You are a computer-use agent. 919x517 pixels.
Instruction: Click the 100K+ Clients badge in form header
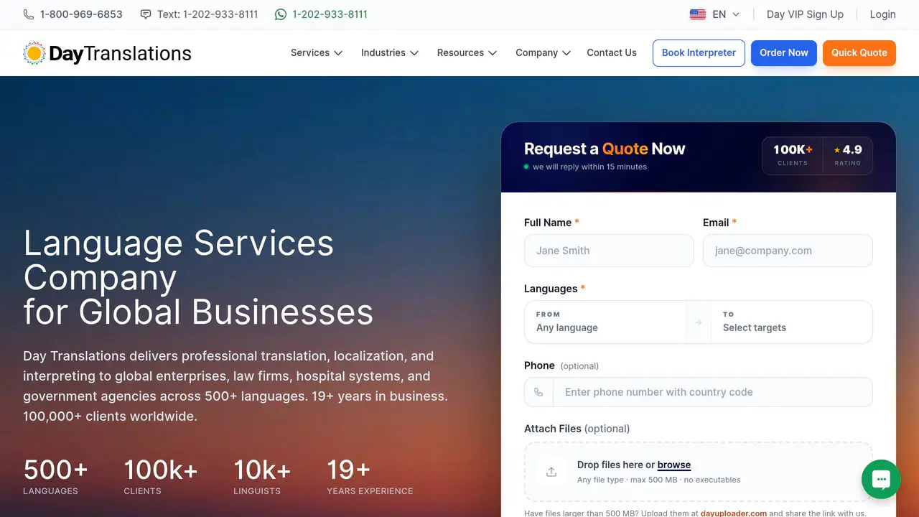tap(793, 155)
